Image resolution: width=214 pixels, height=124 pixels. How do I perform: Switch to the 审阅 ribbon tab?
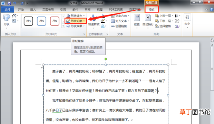87,9
